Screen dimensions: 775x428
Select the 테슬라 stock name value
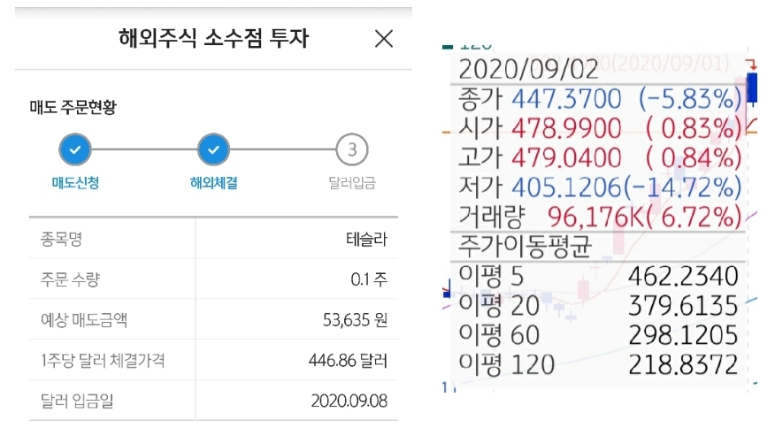tap(366, 240)
